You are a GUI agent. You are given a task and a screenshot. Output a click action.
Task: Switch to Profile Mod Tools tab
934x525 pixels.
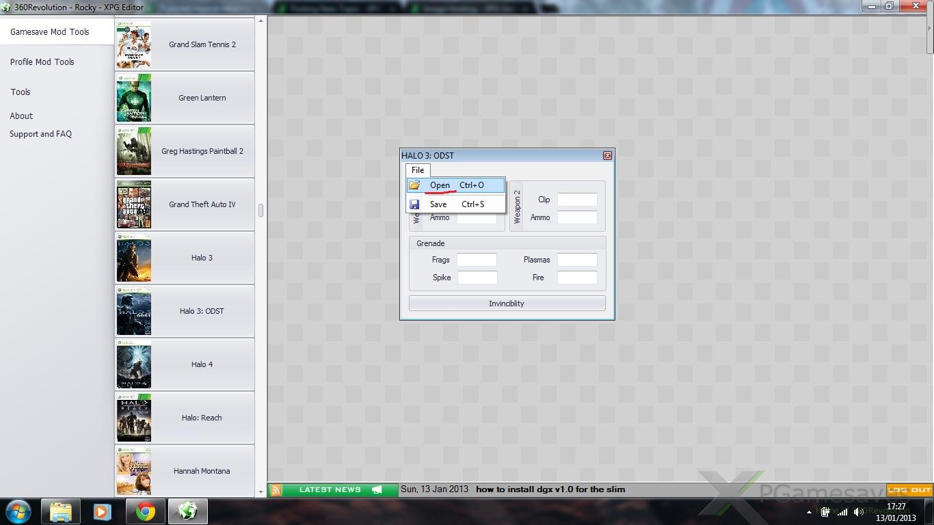coord(42,62)
